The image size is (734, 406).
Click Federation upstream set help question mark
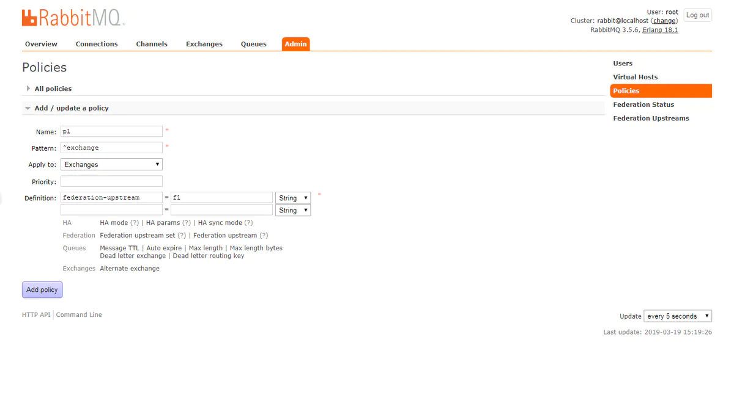click(182, 236)
